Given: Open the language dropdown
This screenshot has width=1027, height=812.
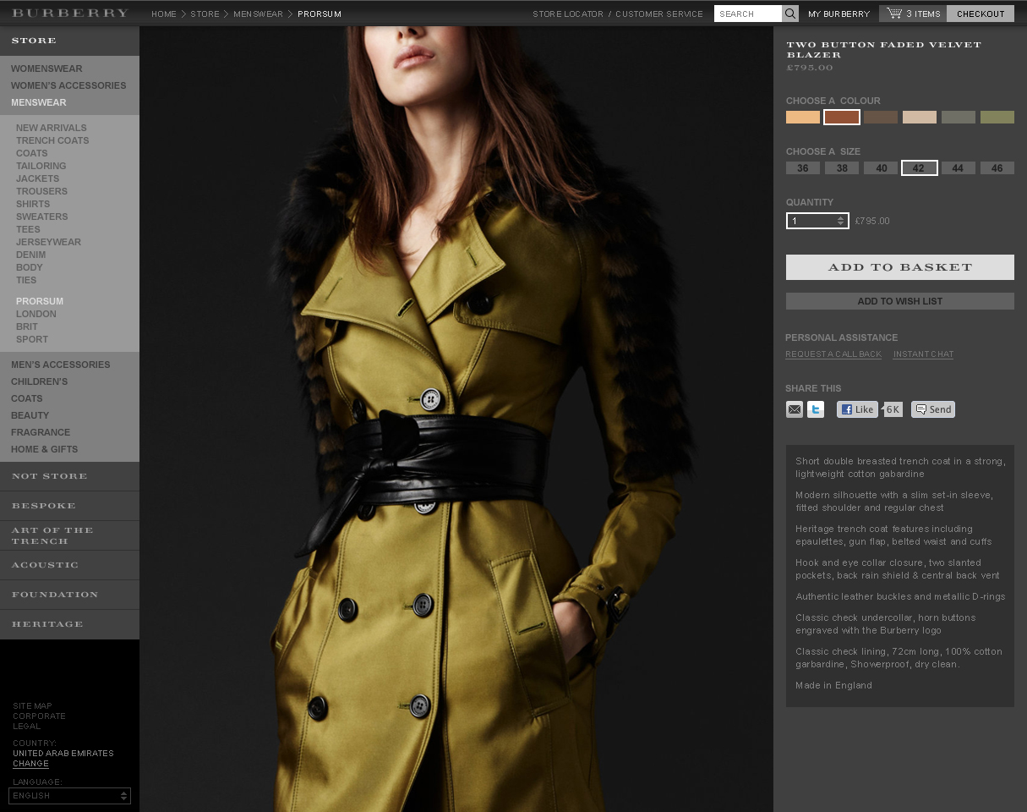Looking at the screenshot, I should 69,796.
